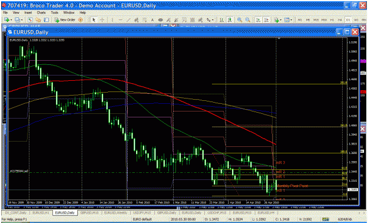Open the Help menu

82,12
